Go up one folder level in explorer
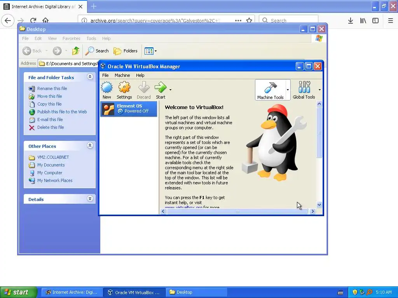The height and width of the screenshot is (298, 398). [76, 51]
